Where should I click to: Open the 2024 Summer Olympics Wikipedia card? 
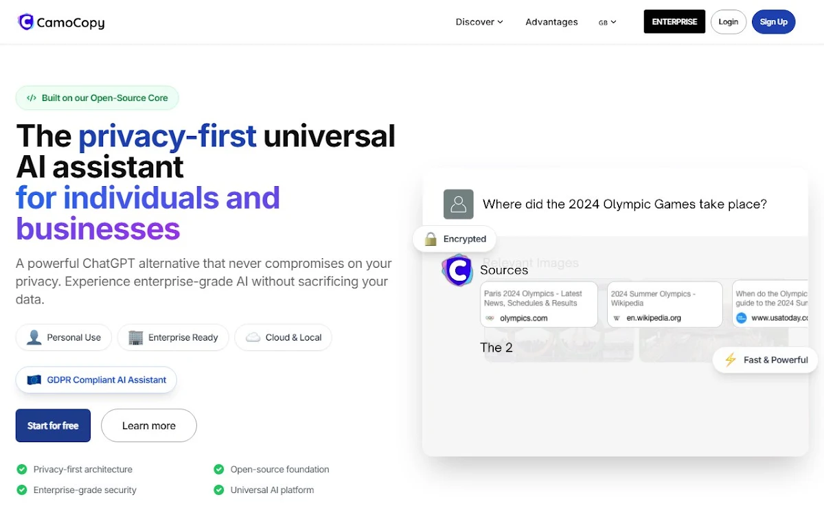(665, 304)
